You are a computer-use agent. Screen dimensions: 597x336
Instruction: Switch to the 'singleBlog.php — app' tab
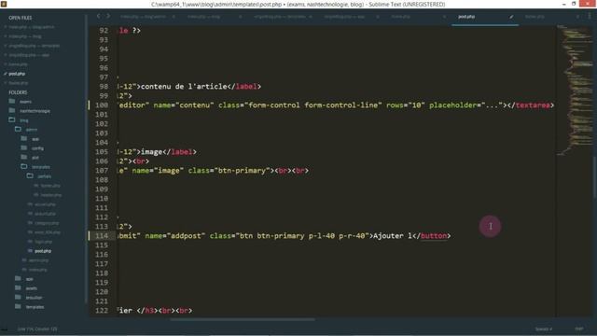click(x=344, y=17)
